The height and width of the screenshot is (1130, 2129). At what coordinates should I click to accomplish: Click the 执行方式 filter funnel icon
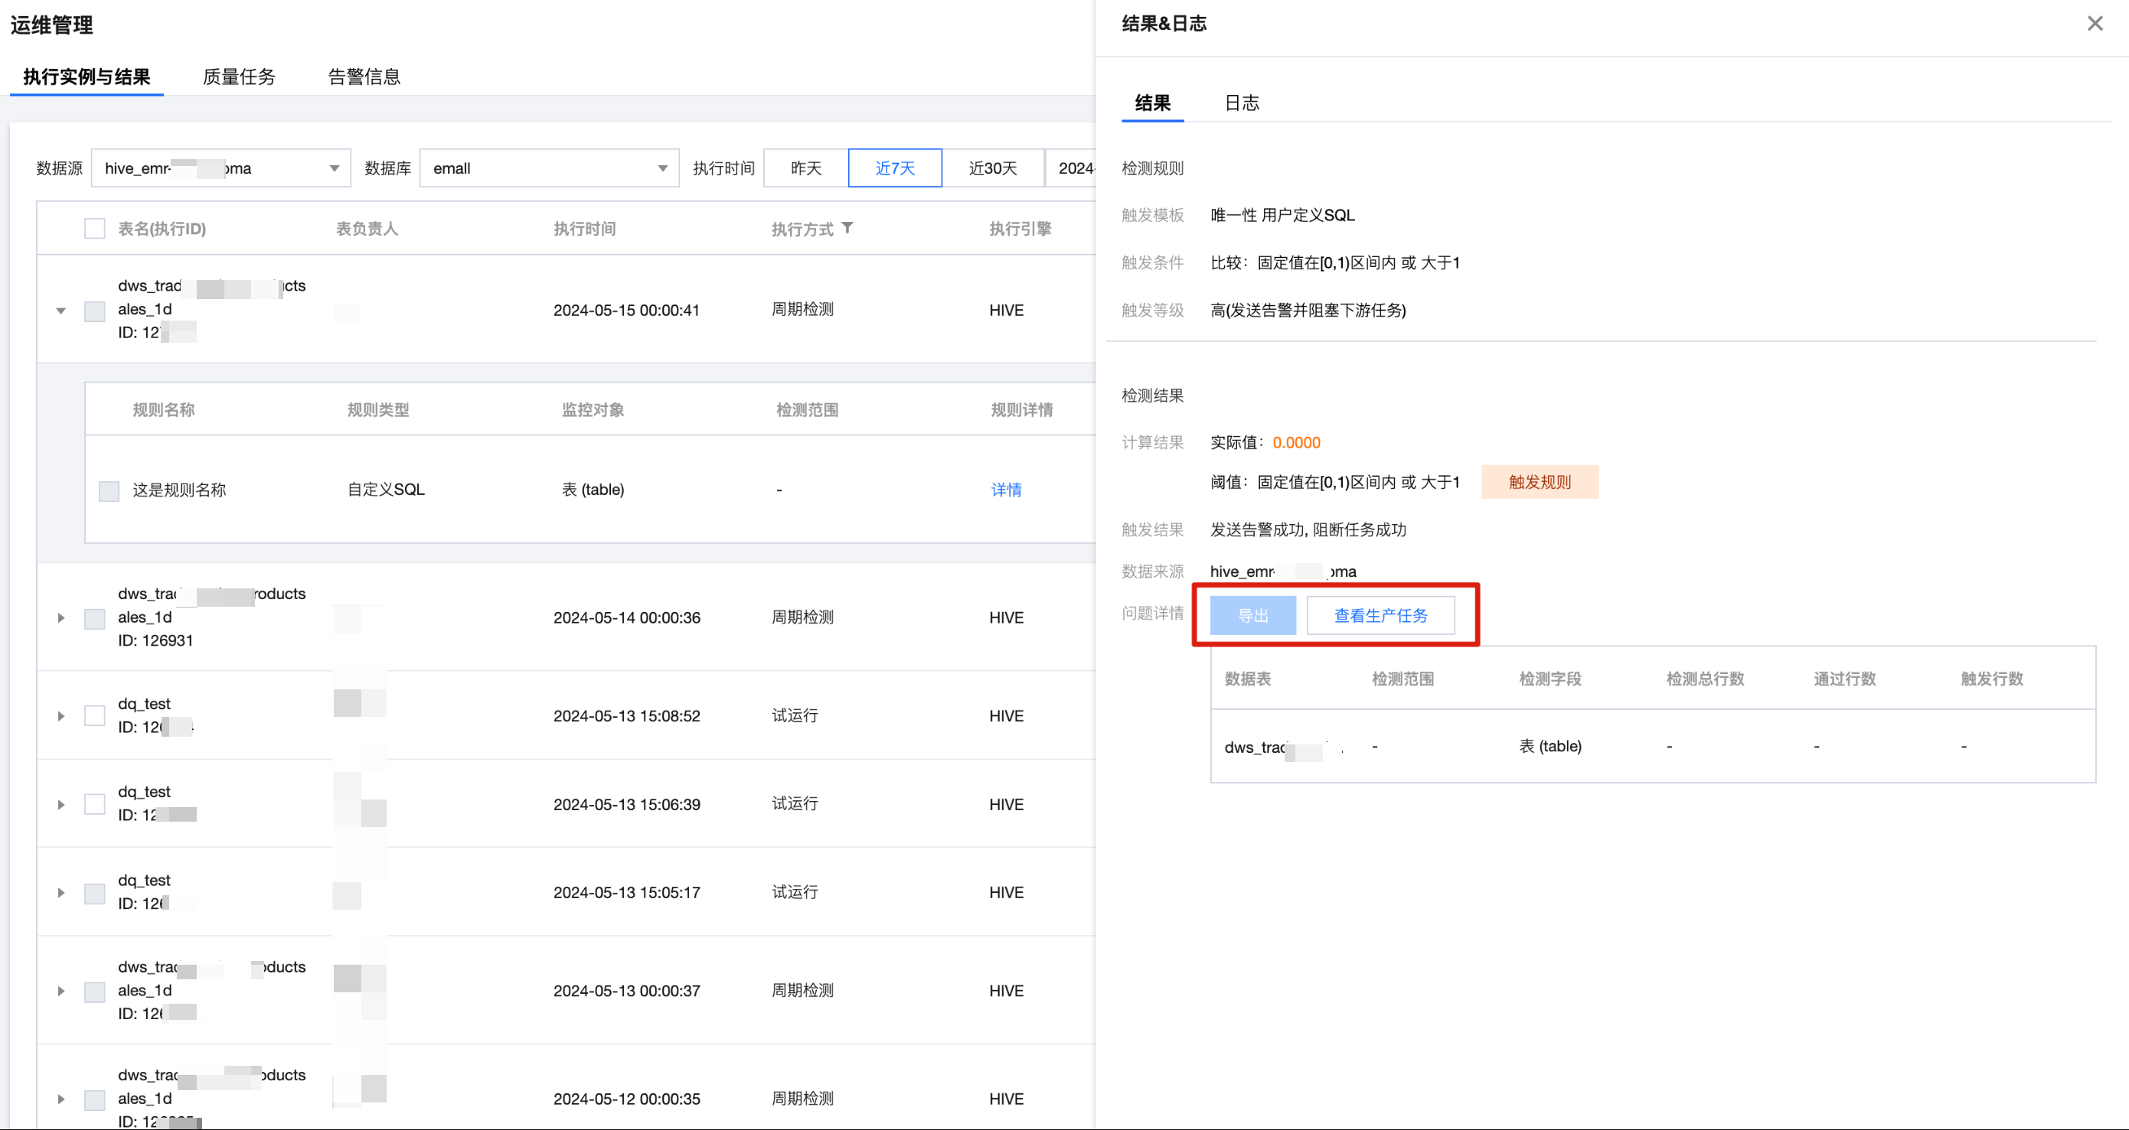pyautogui.click(x=847, y=228)
